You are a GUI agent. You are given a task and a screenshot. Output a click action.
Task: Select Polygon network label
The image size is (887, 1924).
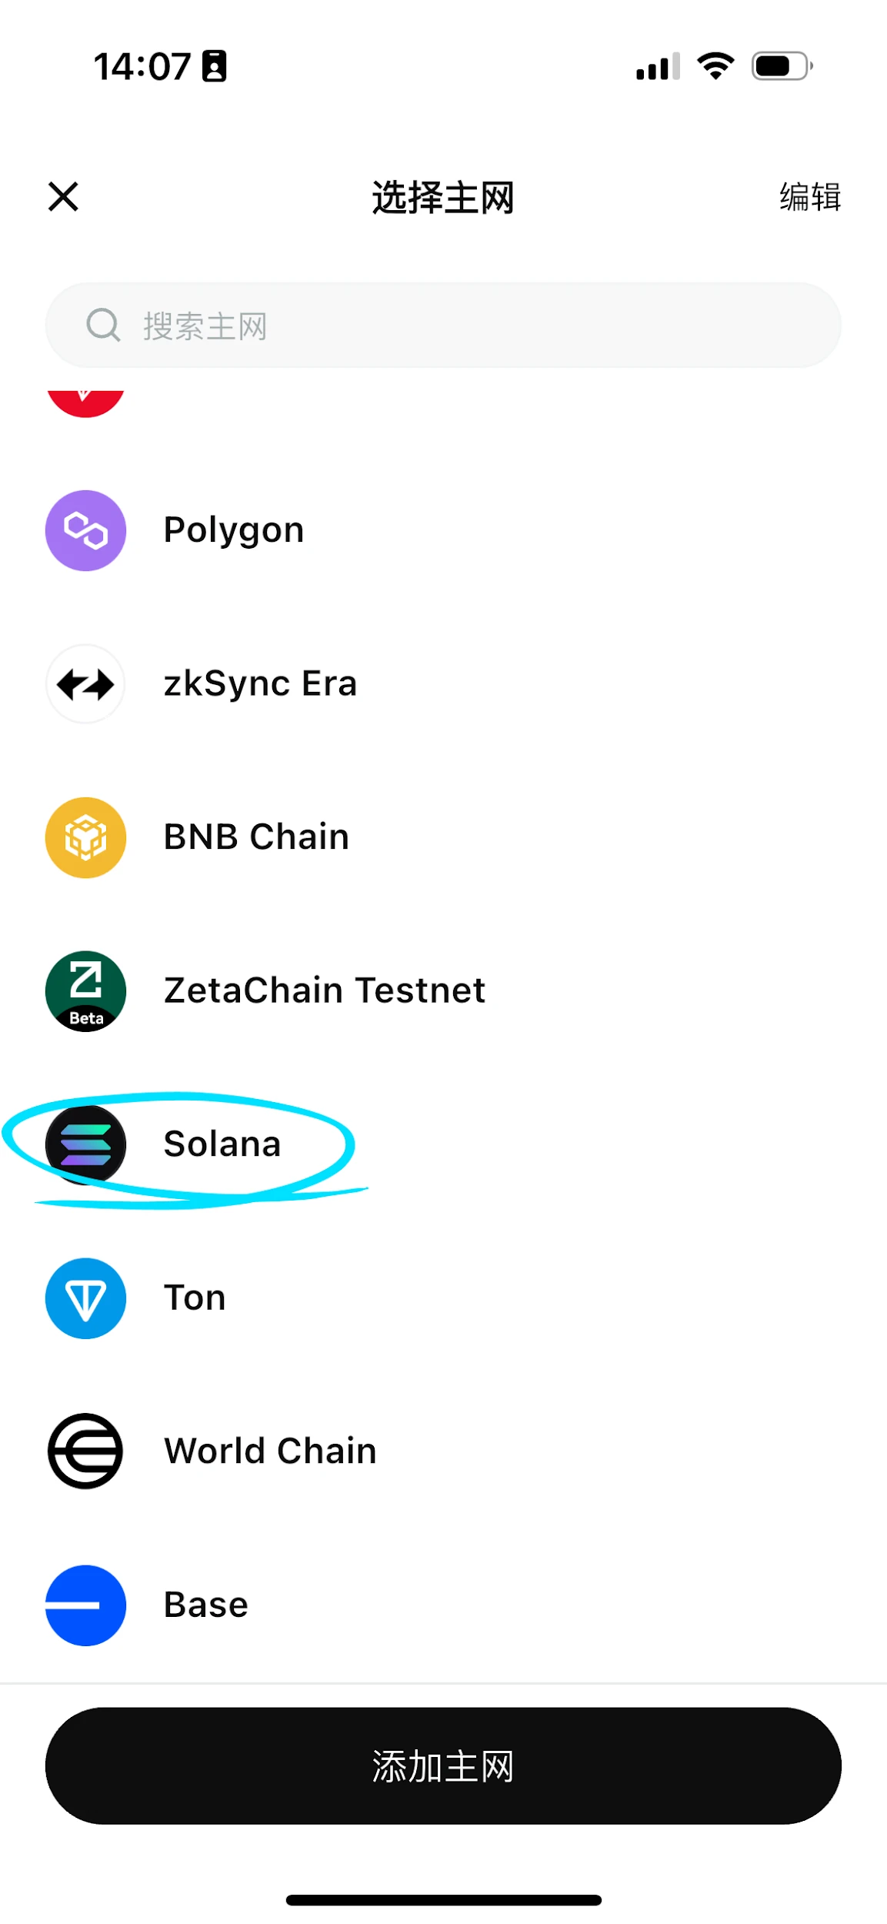coord(234,530)
